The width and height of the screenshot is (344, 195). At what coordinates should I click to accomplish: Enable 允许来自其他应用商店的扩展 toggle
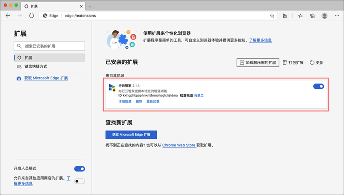point(80,181)
